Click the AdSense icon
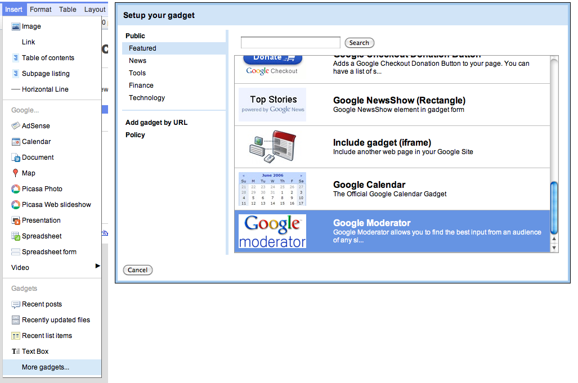 [x=16, y=126]
